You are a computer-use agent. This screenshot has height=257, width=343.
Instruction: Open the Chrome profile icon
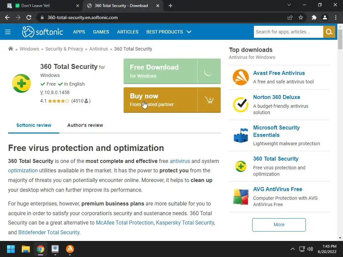325,17
